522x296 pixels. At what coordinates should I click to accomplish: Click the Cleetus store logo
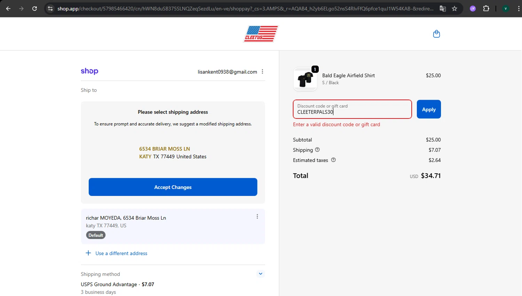click(261, 34)
